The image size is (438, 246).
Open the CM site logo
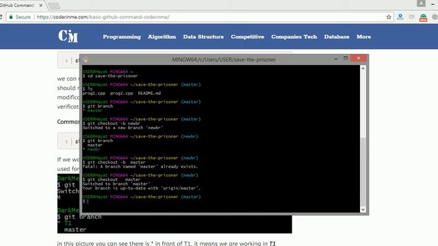click(x=68, y=36)
